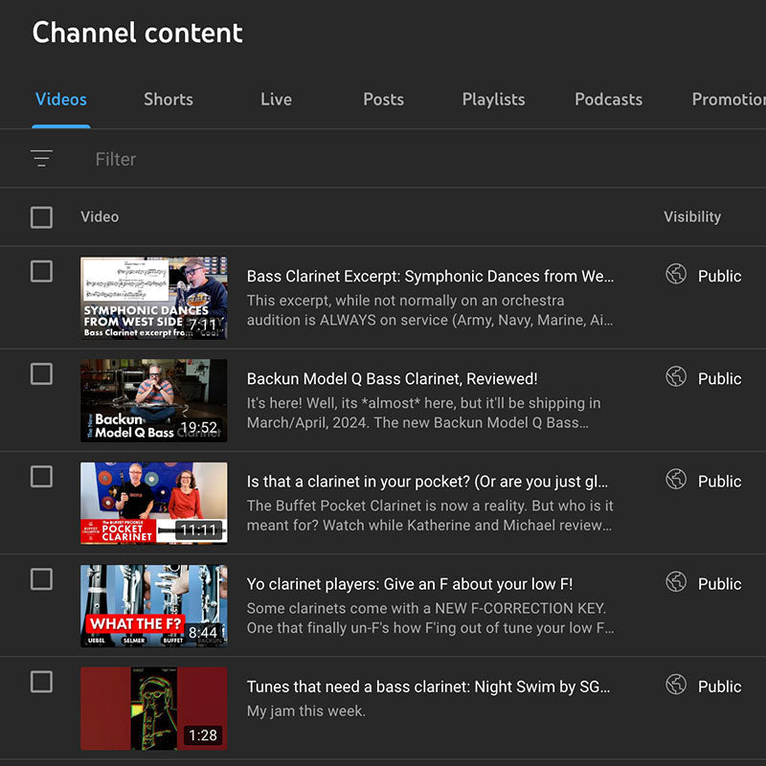Select the Symphonic Dances video checkbox

41,272
